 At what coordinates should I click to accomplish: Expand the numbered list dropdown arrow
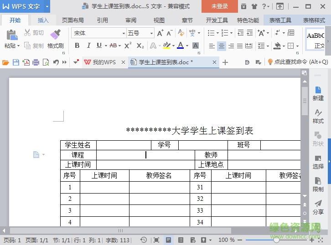[231, 33]
